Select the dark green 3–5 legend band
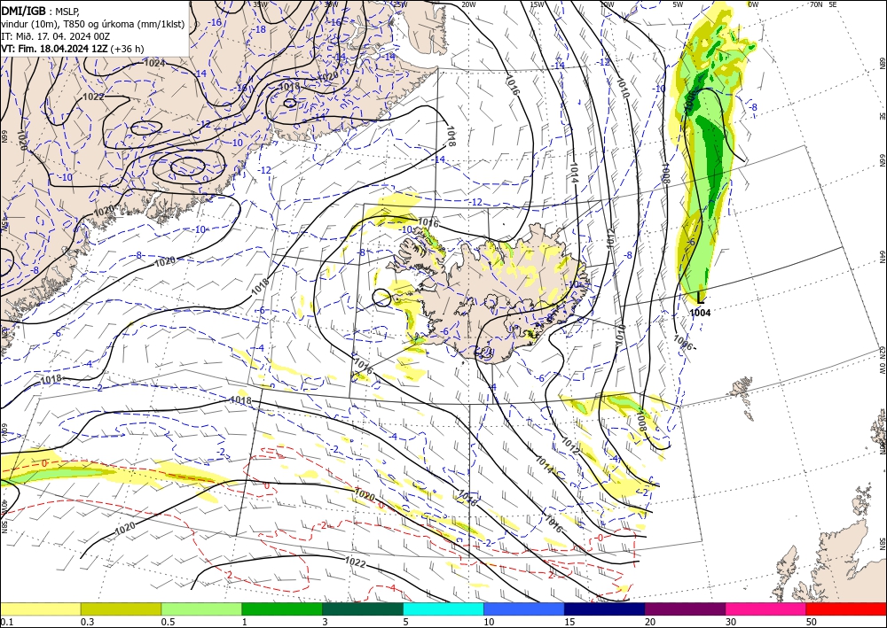Screen dimensions: 887x628 tap(363, 609)
